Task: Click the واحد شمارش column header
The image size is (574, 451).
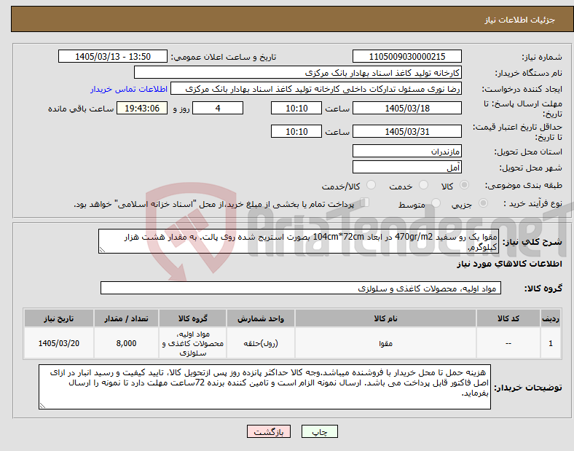Action: point(261,318)
